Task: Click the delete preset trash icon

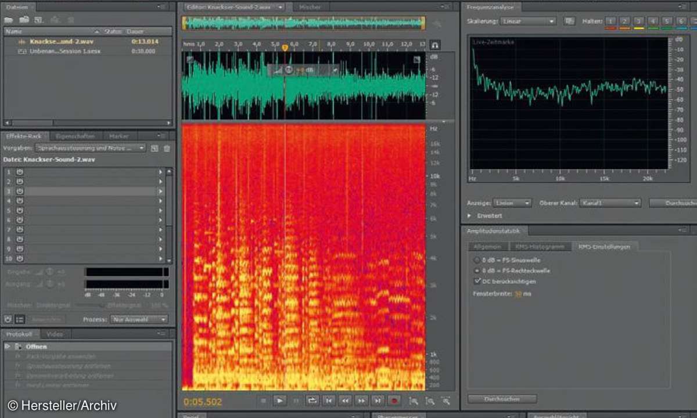Action: [167, 148]
